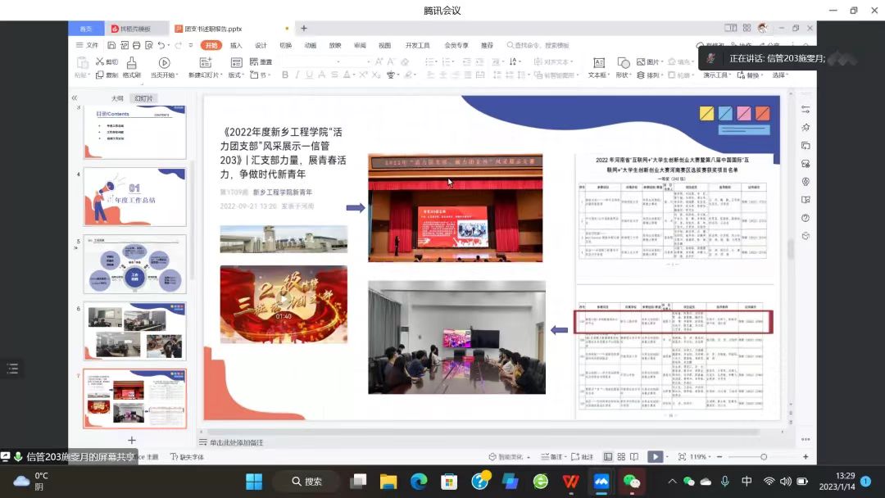Image resolution: width=885 pixels, height=498 pixels.
Task: Switch to normal view in status bar
Action: (x=608, y=456)
